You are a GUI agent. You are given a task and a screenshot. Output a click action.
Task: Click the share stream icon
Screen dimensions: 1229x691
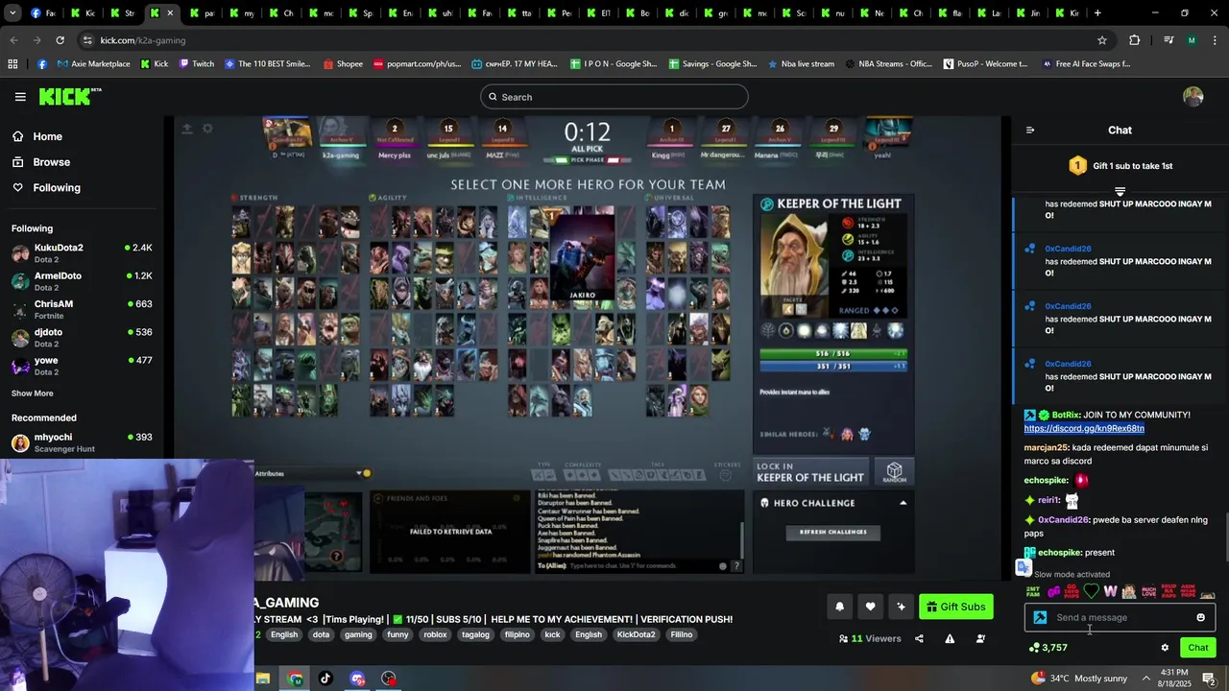919,639
